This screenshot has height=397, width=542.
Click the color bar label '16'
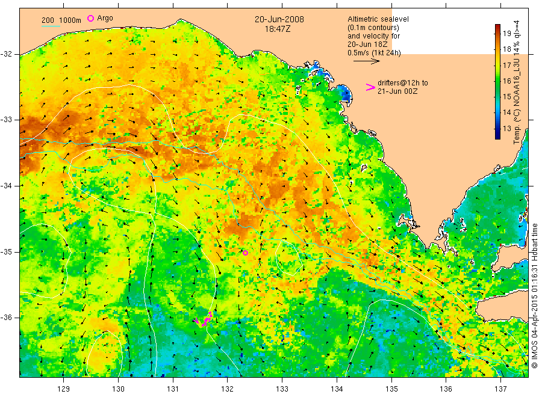pos(506,81)
